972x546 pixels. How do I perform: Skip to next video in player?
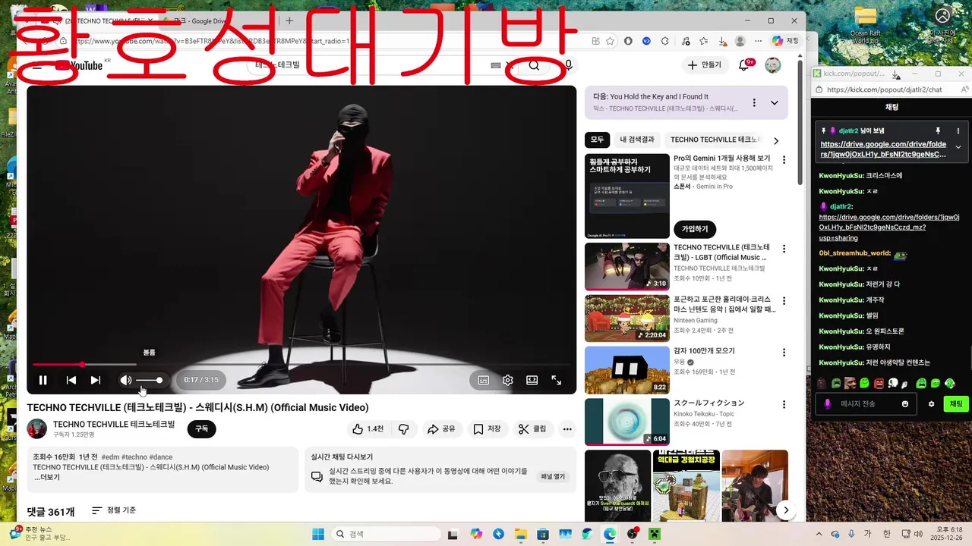[x=96, y=380]
